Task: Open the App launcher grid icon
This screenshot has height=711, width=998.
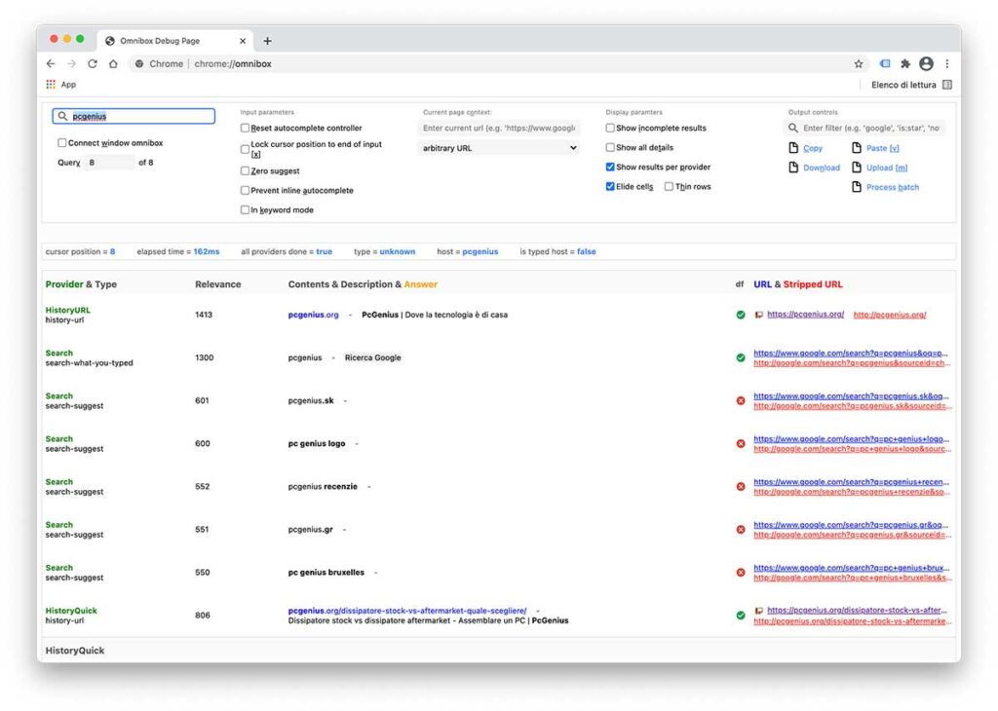Action: click(x=51, y=85)
